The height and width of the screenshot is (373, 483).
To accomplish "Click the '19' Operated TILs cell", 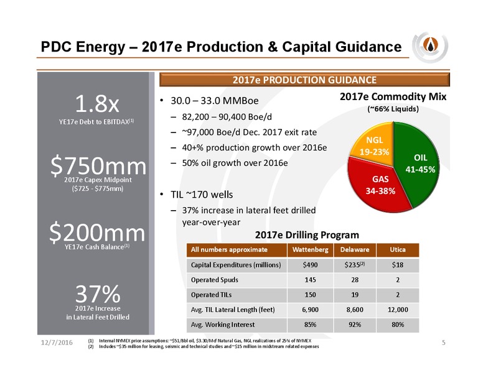I will pyautogui.click(x=355, y=295).
